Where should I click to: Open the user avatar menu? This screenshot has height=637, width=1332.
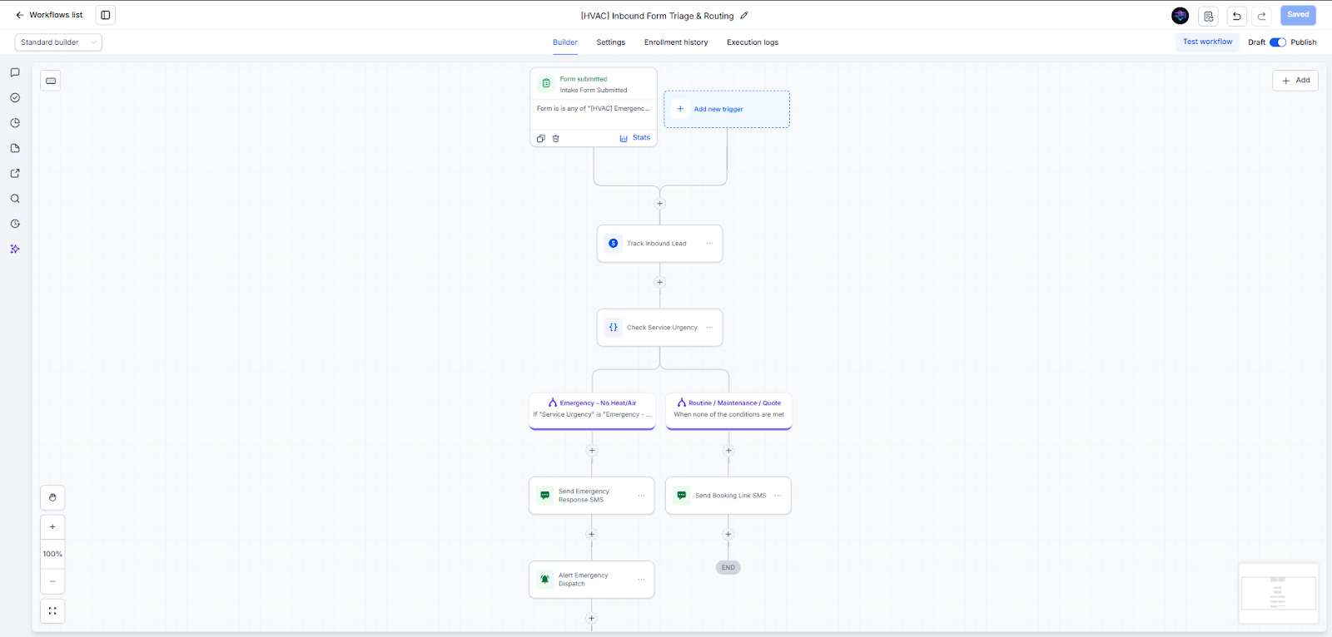coord(1180,16)
